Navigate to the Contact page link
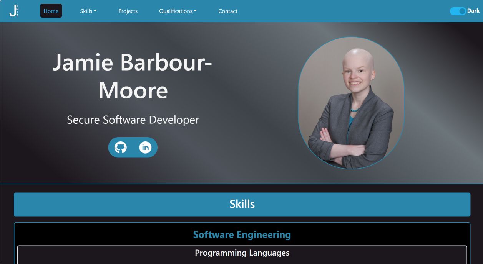Screen dimensions: 483x264 click(228, 11)
